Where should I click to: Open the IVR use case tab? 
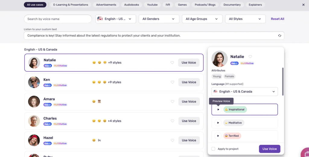point(168,5)
